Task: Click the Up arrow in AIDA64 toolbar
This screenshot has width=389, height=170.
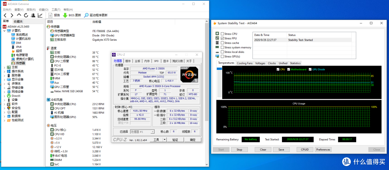Action: click(x=19, y=15)
